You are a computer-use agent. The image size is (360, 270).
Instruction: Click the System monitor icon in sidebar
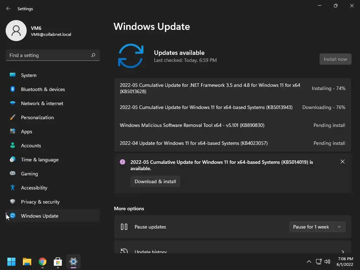(x=13, y=75)
